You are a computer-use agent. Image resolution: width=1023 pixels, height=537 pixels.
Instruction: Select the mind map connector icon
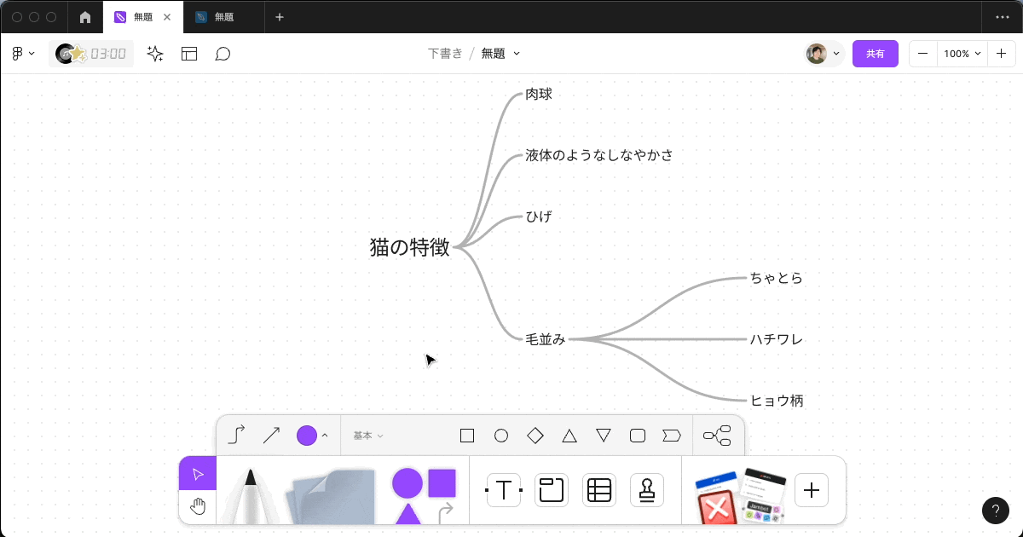pyautogui.click(x=719, y=435)
